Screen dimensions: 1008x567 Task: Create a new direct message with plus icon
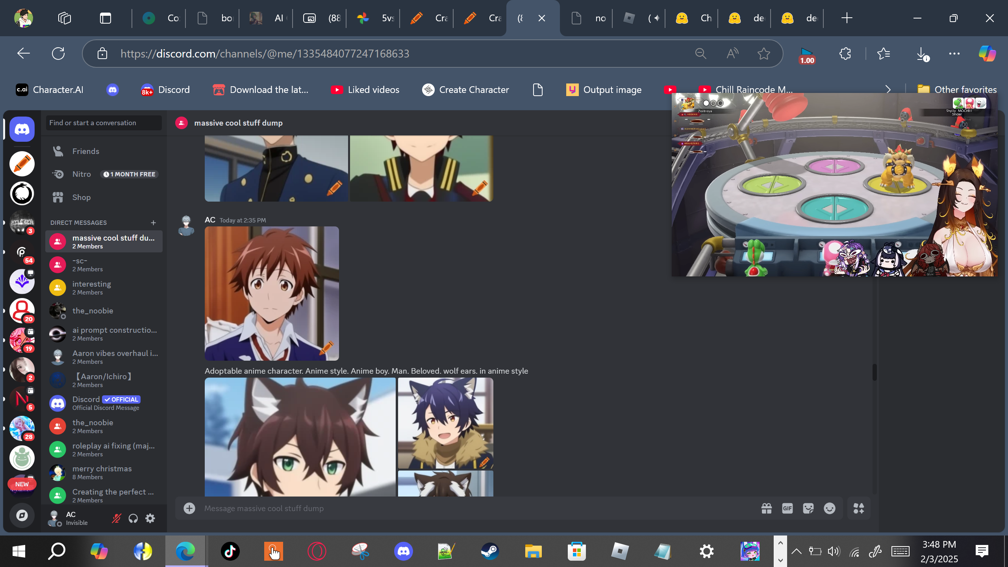pos(154,223)
